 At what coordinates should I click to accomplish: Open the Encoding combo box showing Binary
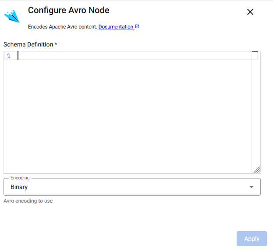pos(131,187)
